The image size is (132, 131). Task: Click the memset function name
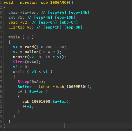pyautogui.click(x=20, y=57)
